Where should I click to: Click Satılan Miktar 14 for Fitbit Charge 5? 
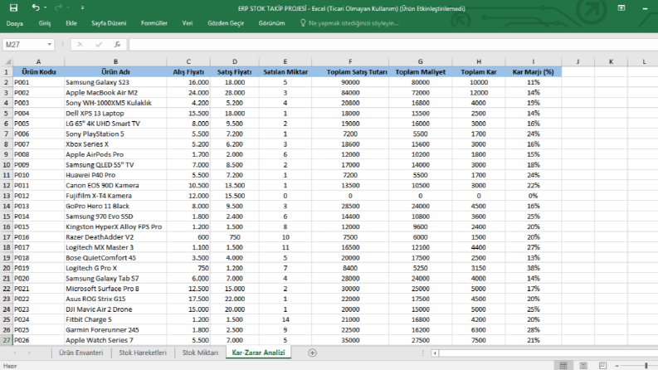pos(285,319)
